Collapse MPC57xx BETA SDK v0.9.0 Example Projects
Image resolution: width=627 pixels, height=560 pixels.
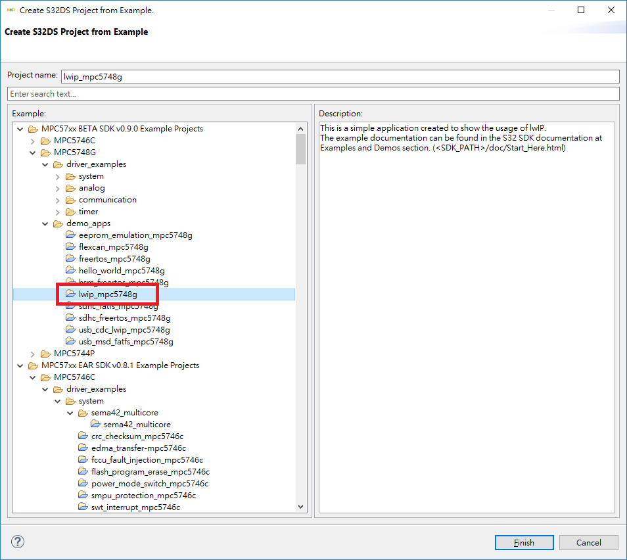[20, 129]
